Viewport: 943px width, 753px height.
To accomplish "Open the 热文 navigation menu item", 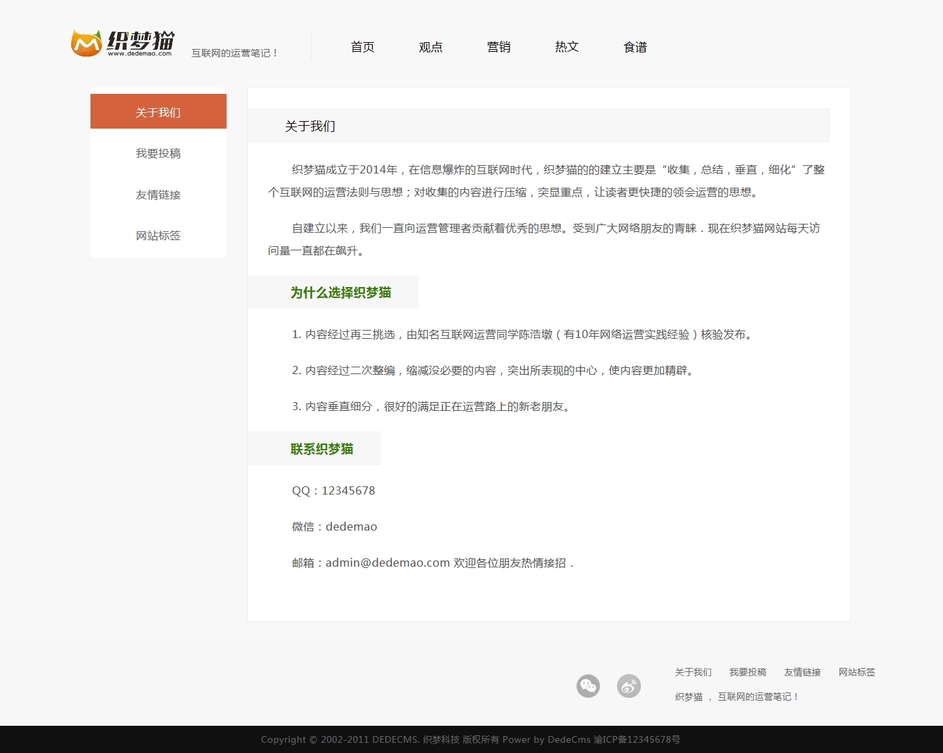I will (567, 47).
